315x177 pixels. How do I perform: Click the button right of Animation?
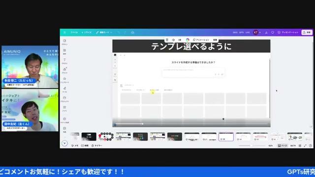pos(215,40)
